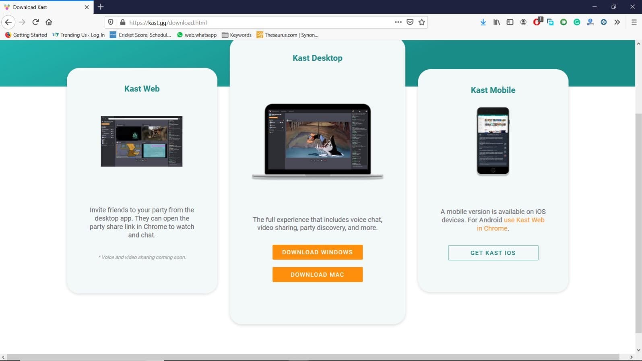Image resolution: width=642 pixels, height=361 pixels.
Task: View site security padlock information
Action: pyautogui.click(x=123, y=22)
